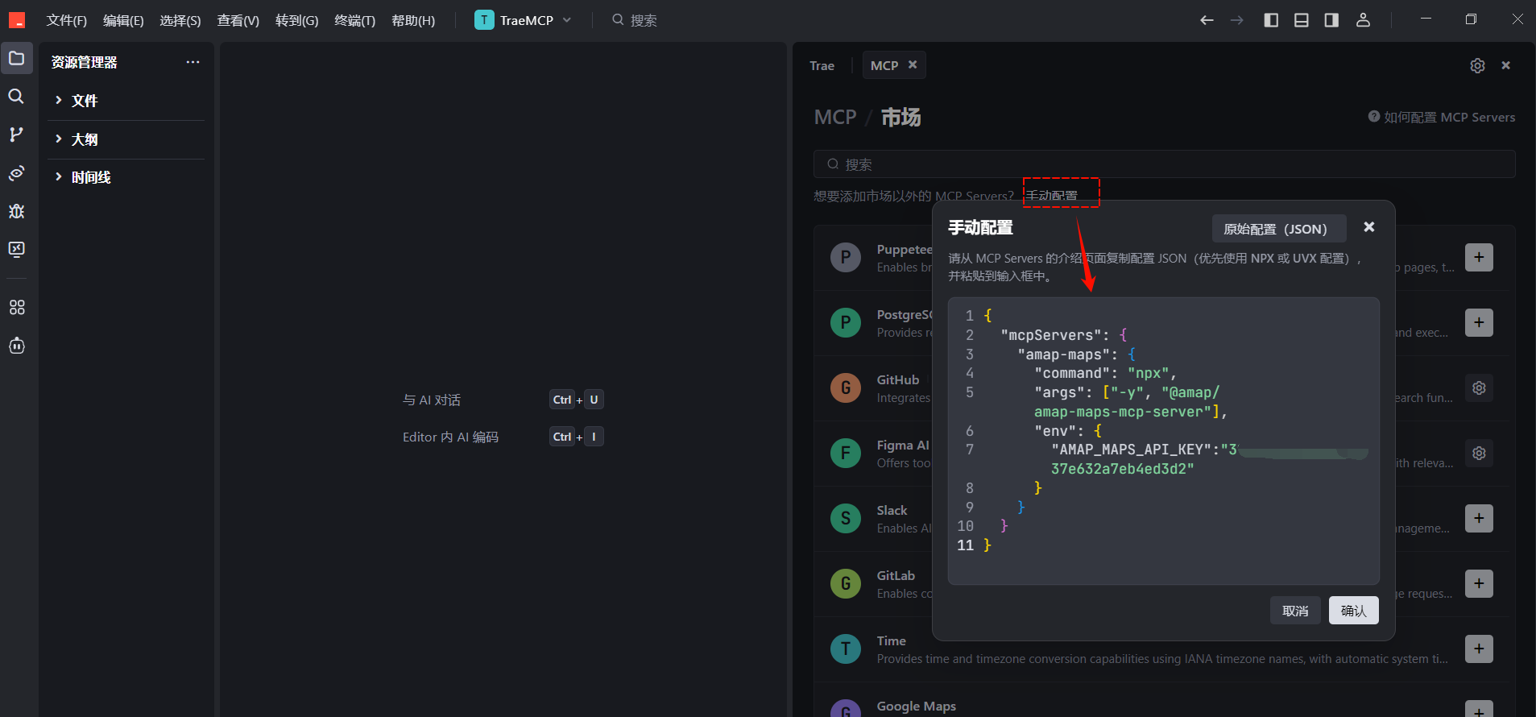Click the Ctrl+U AI chat shortcut hint
Viewport: 1536px width, 717px height.
click(577, 400)
